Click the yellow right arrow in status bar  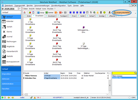click(13, 98)
